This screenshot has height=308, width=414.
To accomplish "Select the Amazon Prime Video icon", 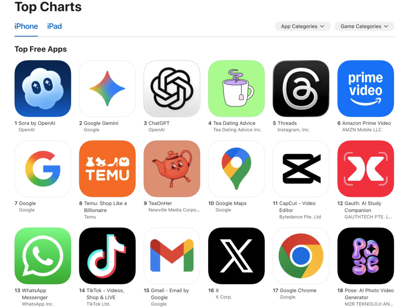I will 365,89.
